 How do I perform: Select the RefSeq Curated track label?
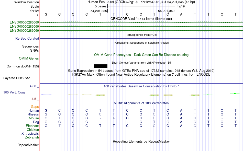click(x=27, y=38)
